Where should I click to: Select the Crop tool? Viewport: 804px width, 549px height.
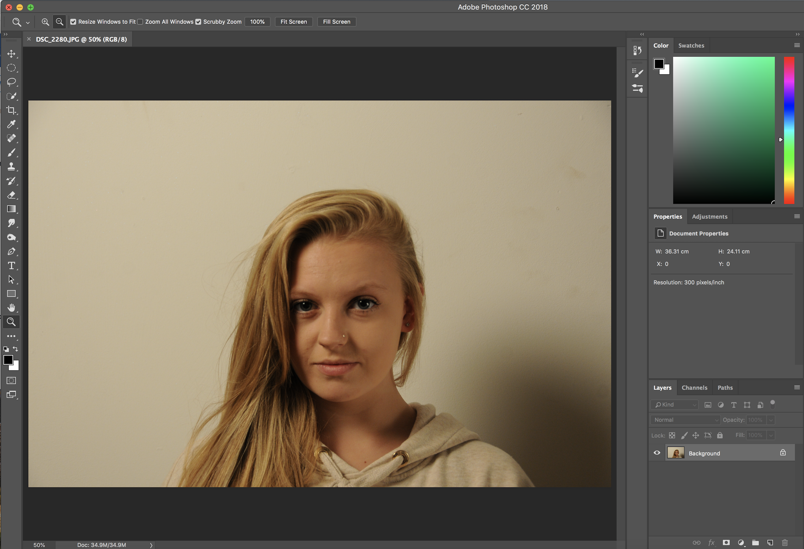pos(11,110)
